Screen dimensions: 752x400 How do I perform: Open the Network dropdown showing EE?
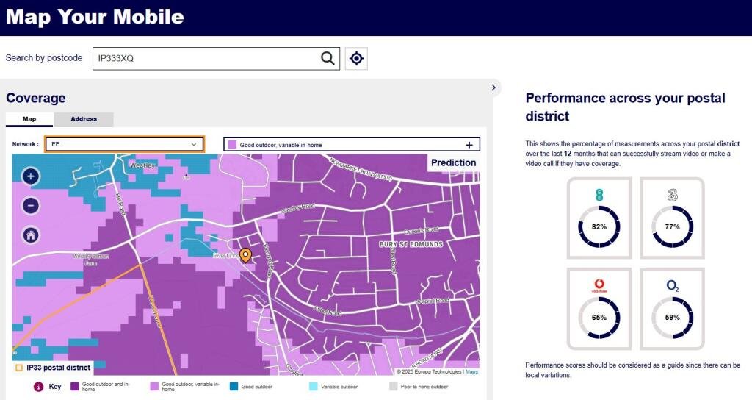pyautogui.click(x=124, y=144)
